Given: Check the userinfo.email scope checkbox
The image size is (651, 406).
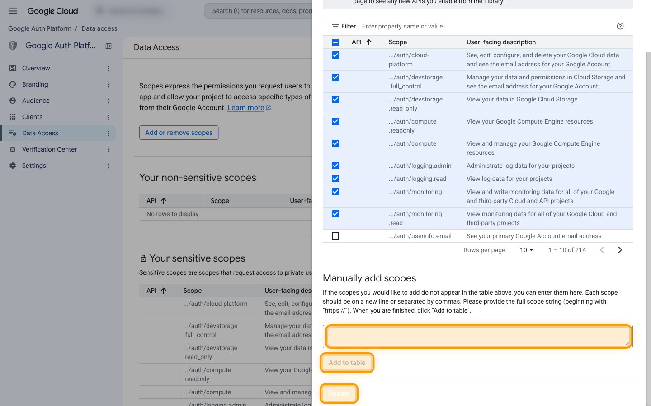Looking at the screenshot, I should click(335, 236).
